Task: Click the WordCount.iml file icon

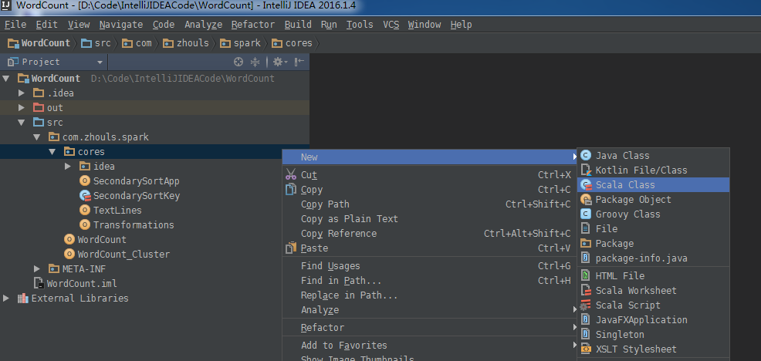Action: click(39, 283)
